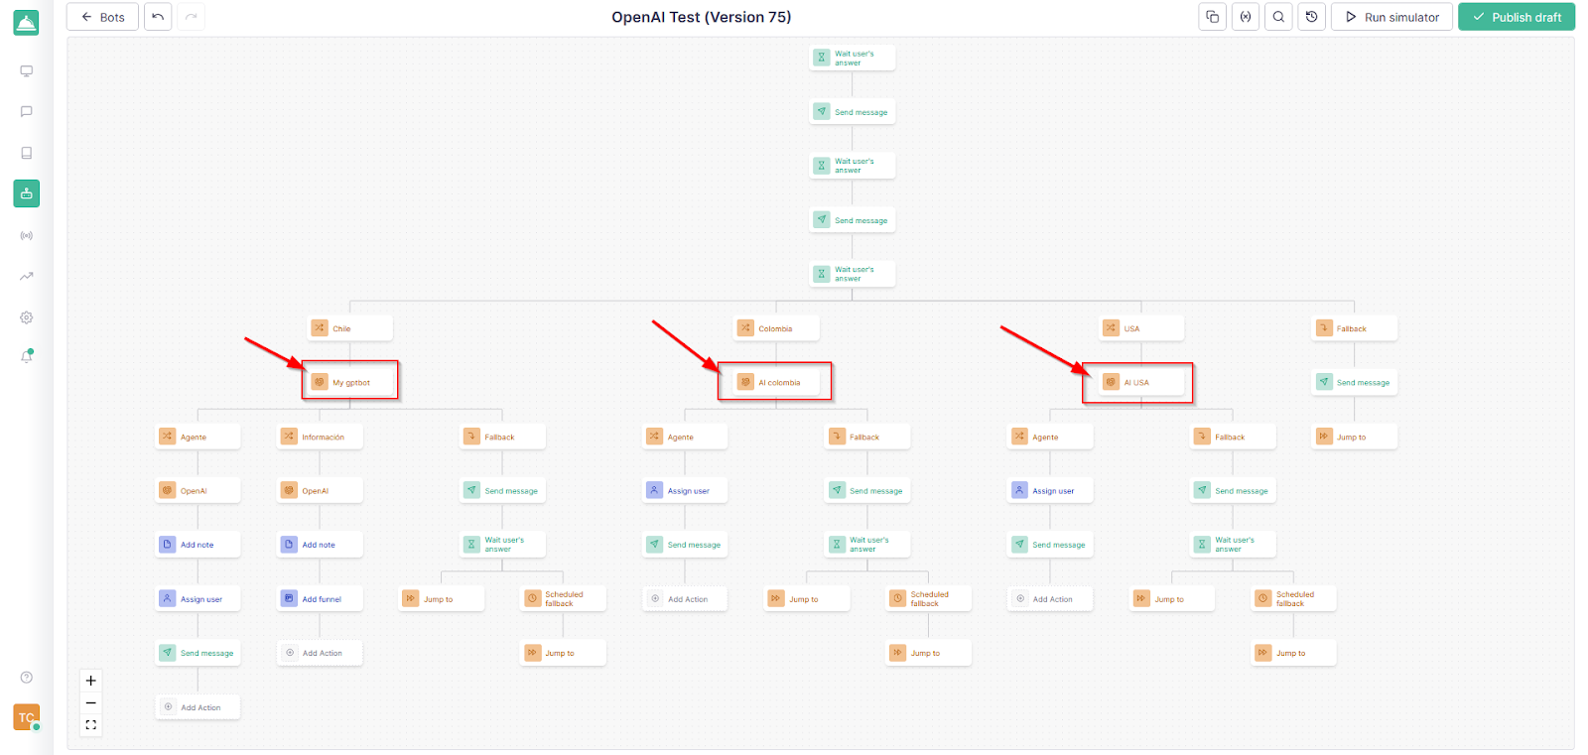
Task: Click the OpenAI Test (Version 75) title
Action: 702,17
